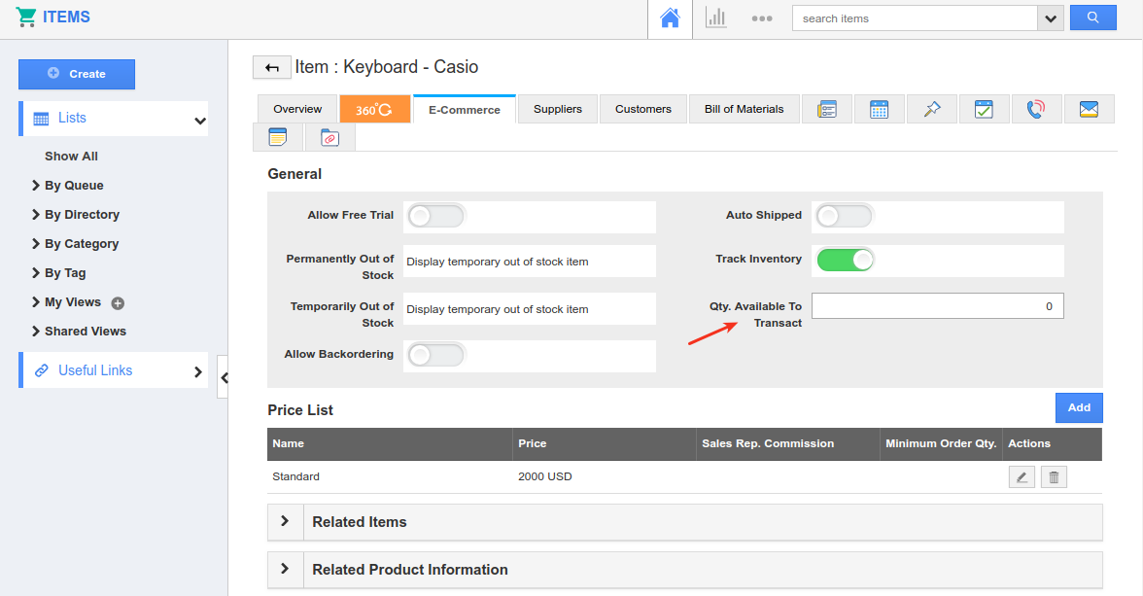Open the Customers tab
Viewport: 1143px width, 596px height.
pos(643,110)
